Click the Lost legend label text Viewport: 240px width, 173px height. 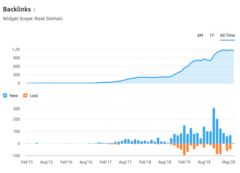pos(34,95)
